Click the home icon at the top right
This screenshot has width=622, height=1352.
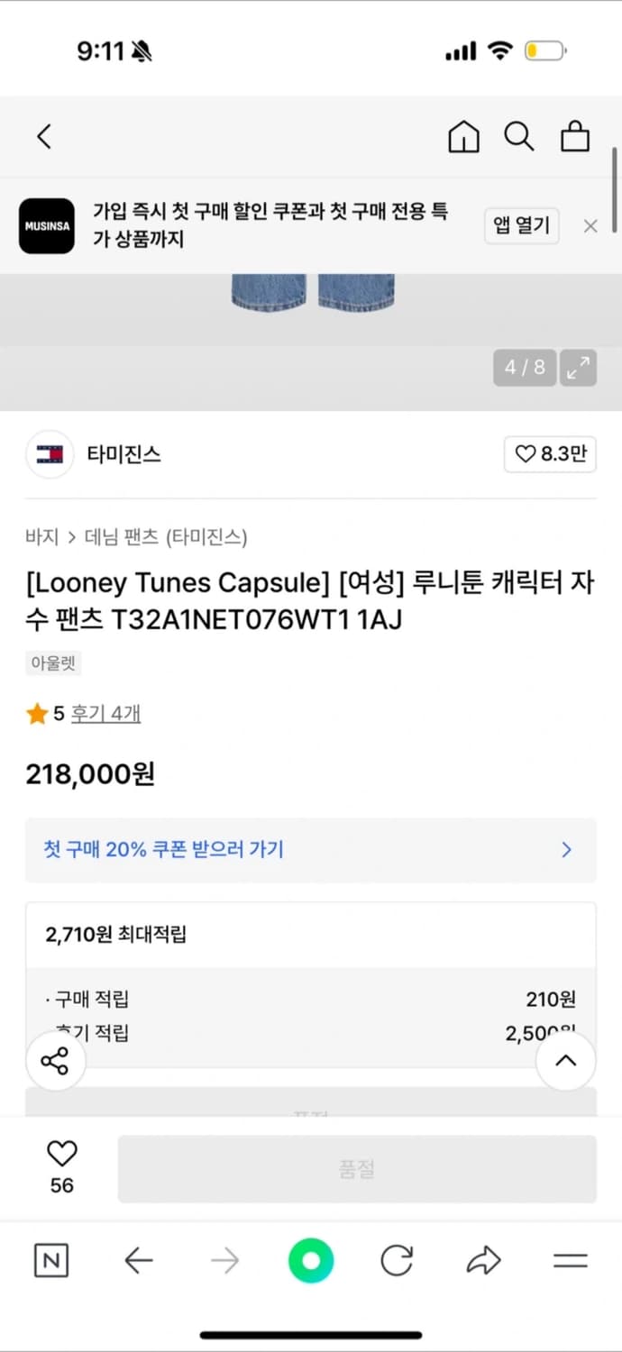(x=462, y=136)
